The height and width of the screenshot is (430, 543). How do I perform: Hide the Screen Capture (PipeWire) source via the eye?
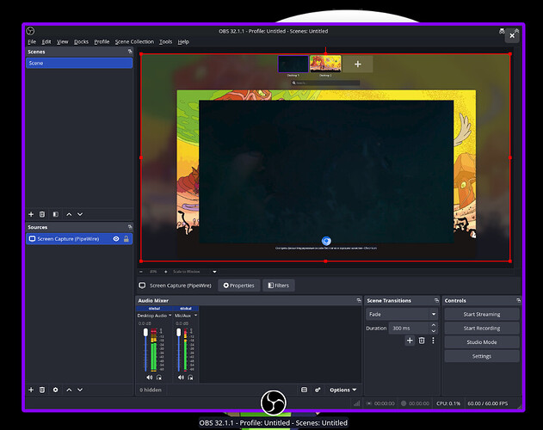pyautogui.click(x=116, y=238)
